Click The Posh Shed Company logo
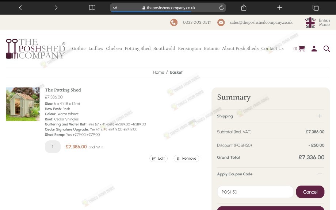 pyautogui.click(x=35, y=49)
